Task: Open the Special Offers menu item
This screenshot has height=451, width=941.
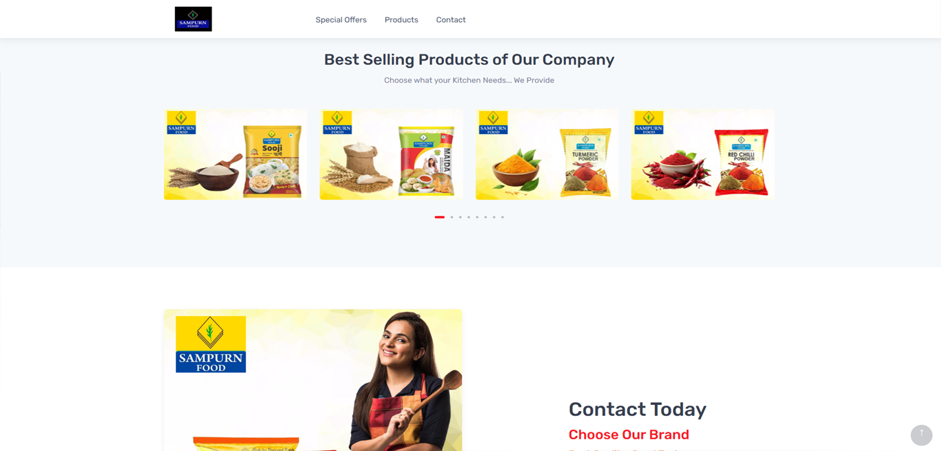Action: point(341,20)
